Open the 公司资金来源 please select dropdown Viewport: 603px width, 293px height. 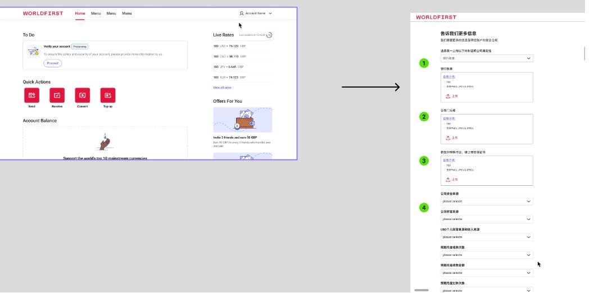(x=487, y=201)
